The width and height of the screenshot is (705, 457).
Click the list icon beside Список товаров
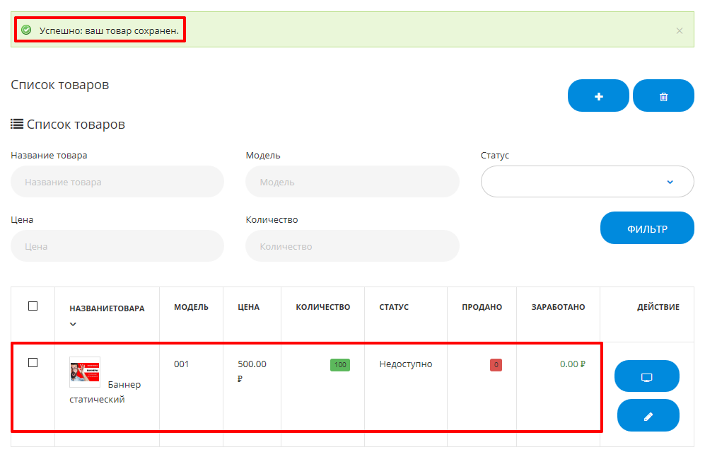click(17, 125)
